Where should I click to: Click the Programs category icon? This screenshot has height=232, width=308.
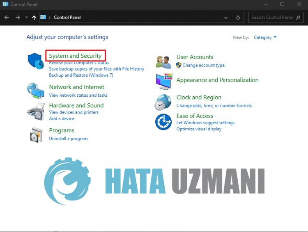(x=36, y=134)
